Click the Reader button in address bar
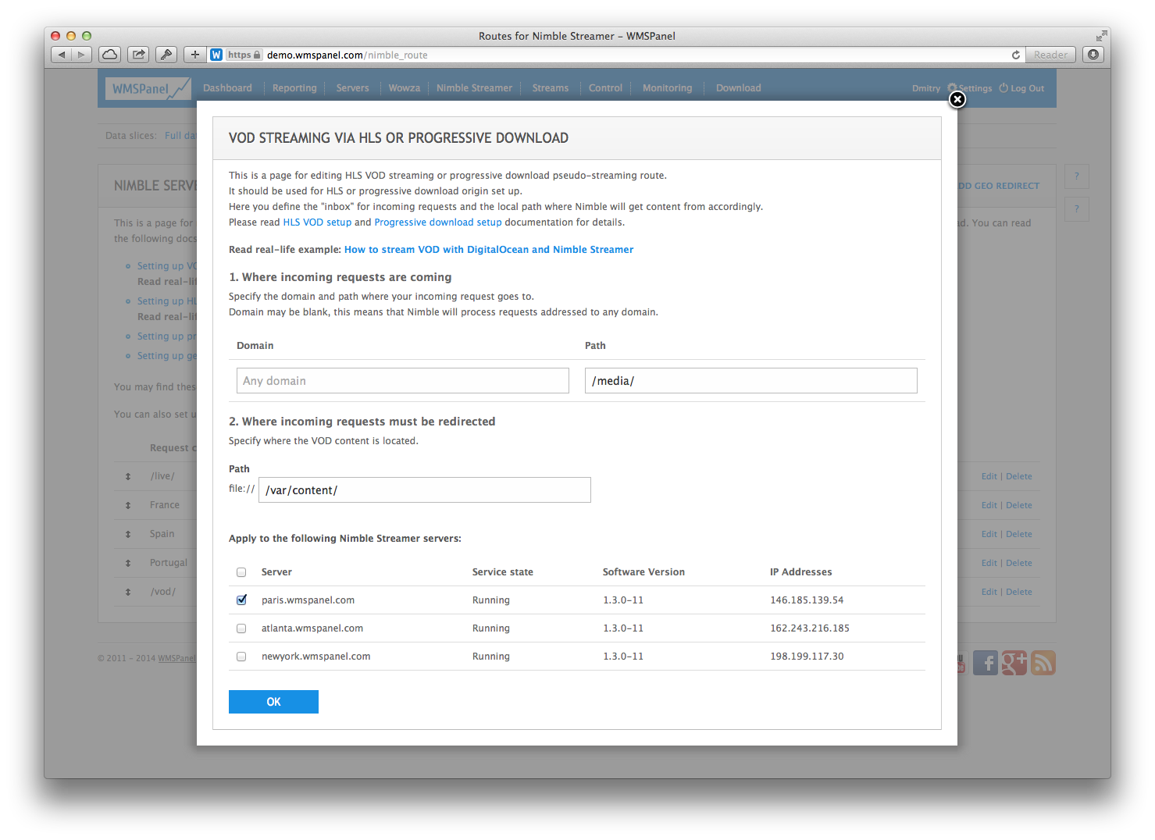 pos(1050,55)
